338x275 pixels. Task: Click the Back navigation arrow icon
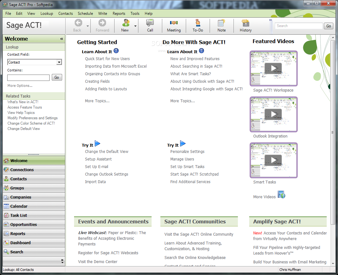point(78,23)
